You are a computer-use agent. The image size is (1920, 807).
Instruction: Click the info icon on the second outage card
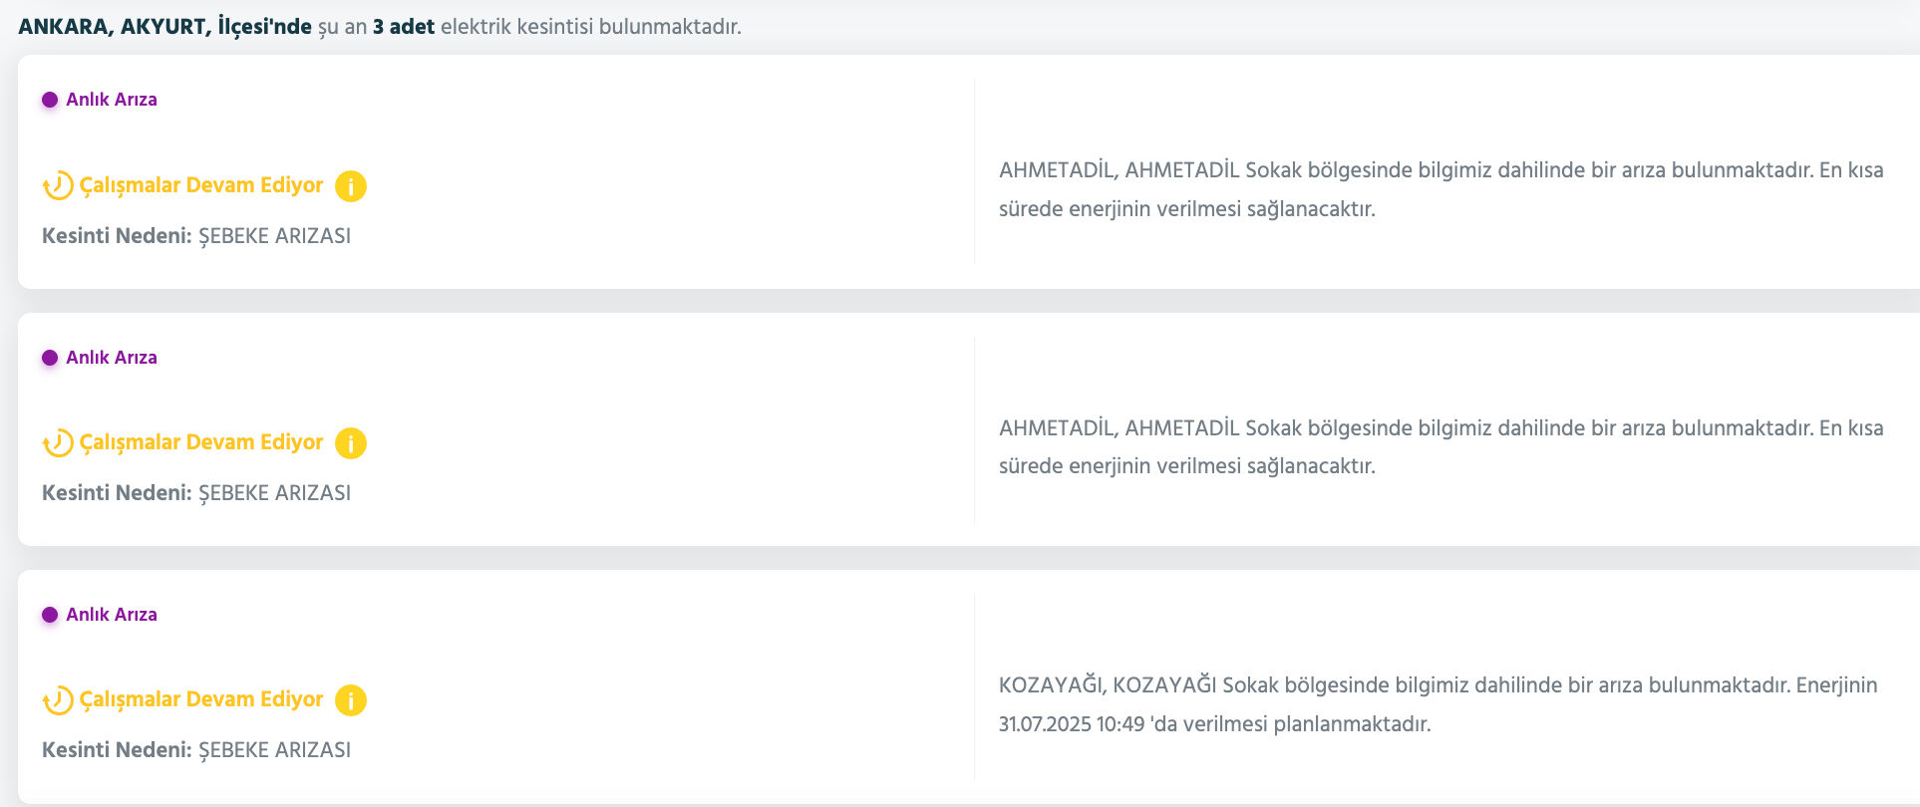point(350,442)
